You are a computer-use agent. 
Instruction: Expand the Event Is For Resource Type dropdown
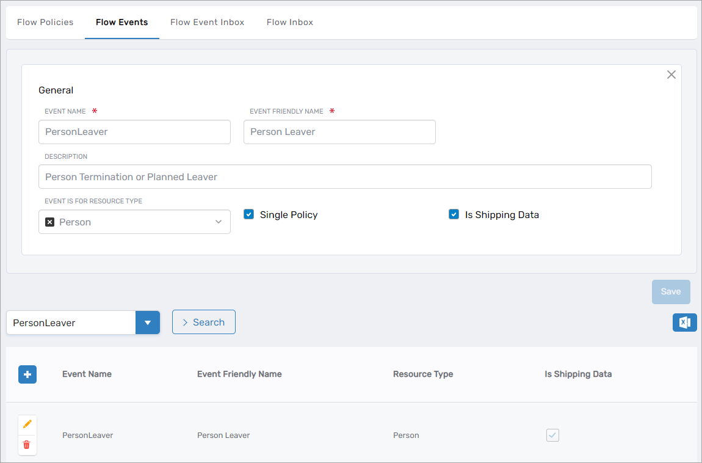pyautogui.click(x=218, y=222)
